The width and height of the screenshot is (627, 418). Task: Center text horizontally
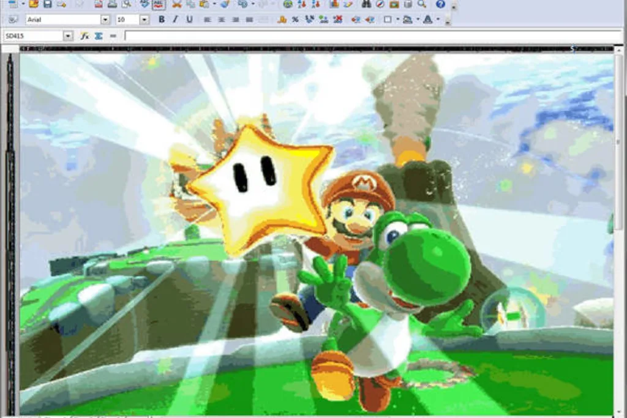[221, 19]
